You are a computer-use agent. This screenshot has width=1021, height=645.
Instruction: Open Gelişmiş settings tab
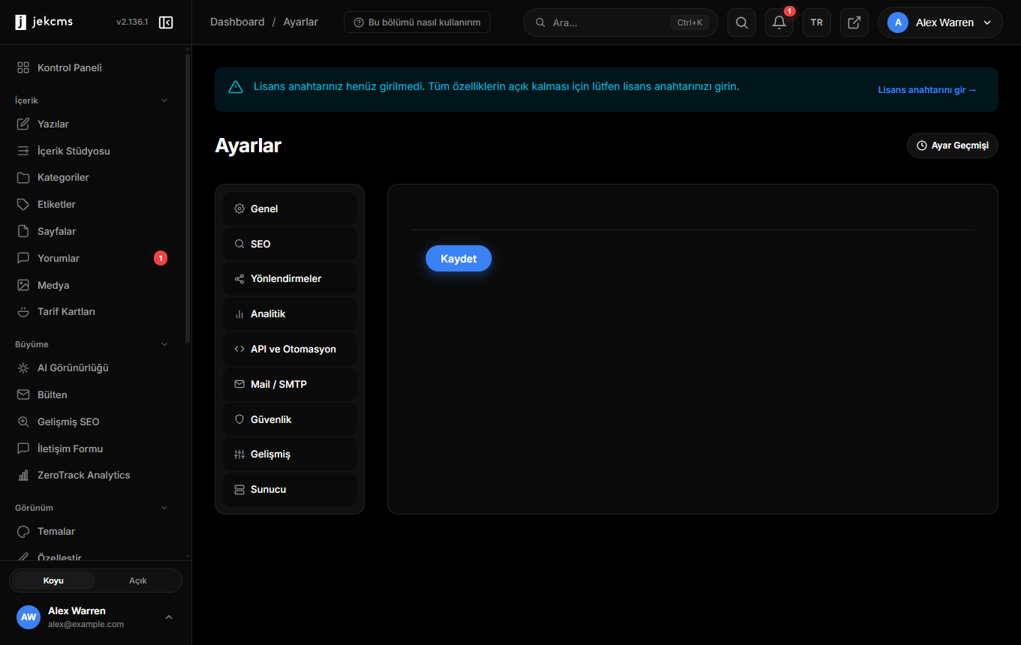tap(290, 454)
